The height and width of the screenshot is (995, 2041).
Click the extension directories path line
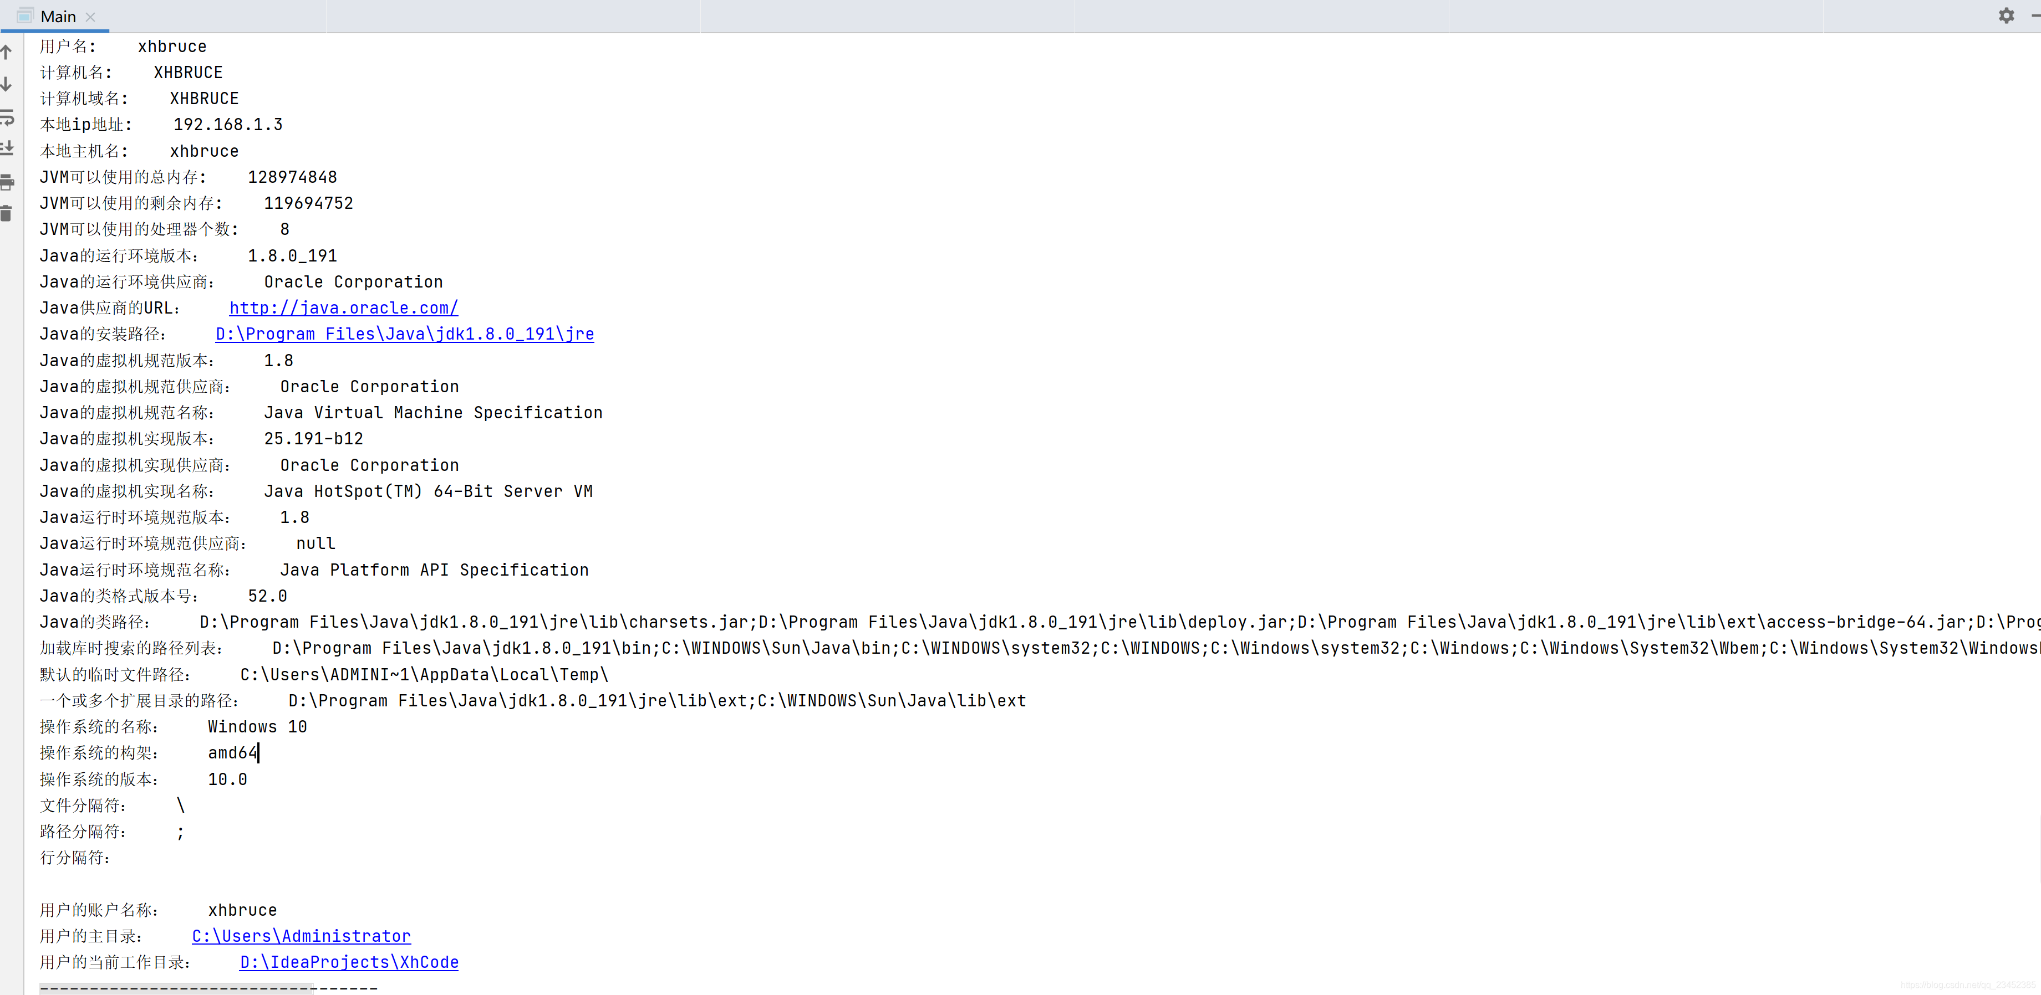533,700
